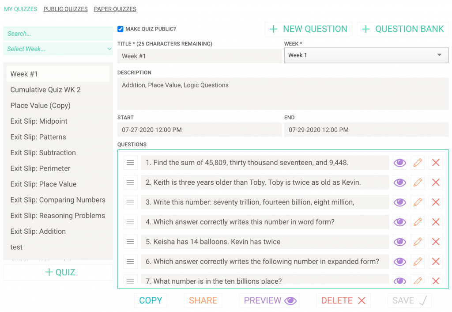Image resolution: width=452 pixels, height=312 pixels.
Task: Select Exit Slip: Perimeter in the quiz list
Action: pos(40,168)
